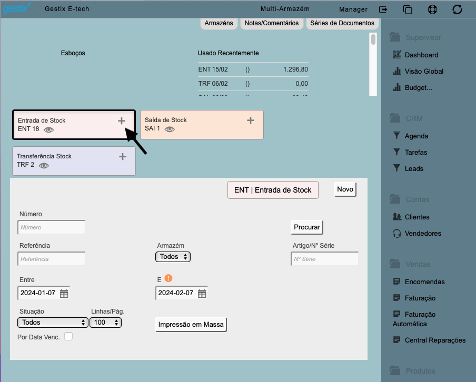Image resolution: width=476 pixels, height=382 pixels.
Task: Open Encomendas in Vendas section
Action: click(419, 282)
